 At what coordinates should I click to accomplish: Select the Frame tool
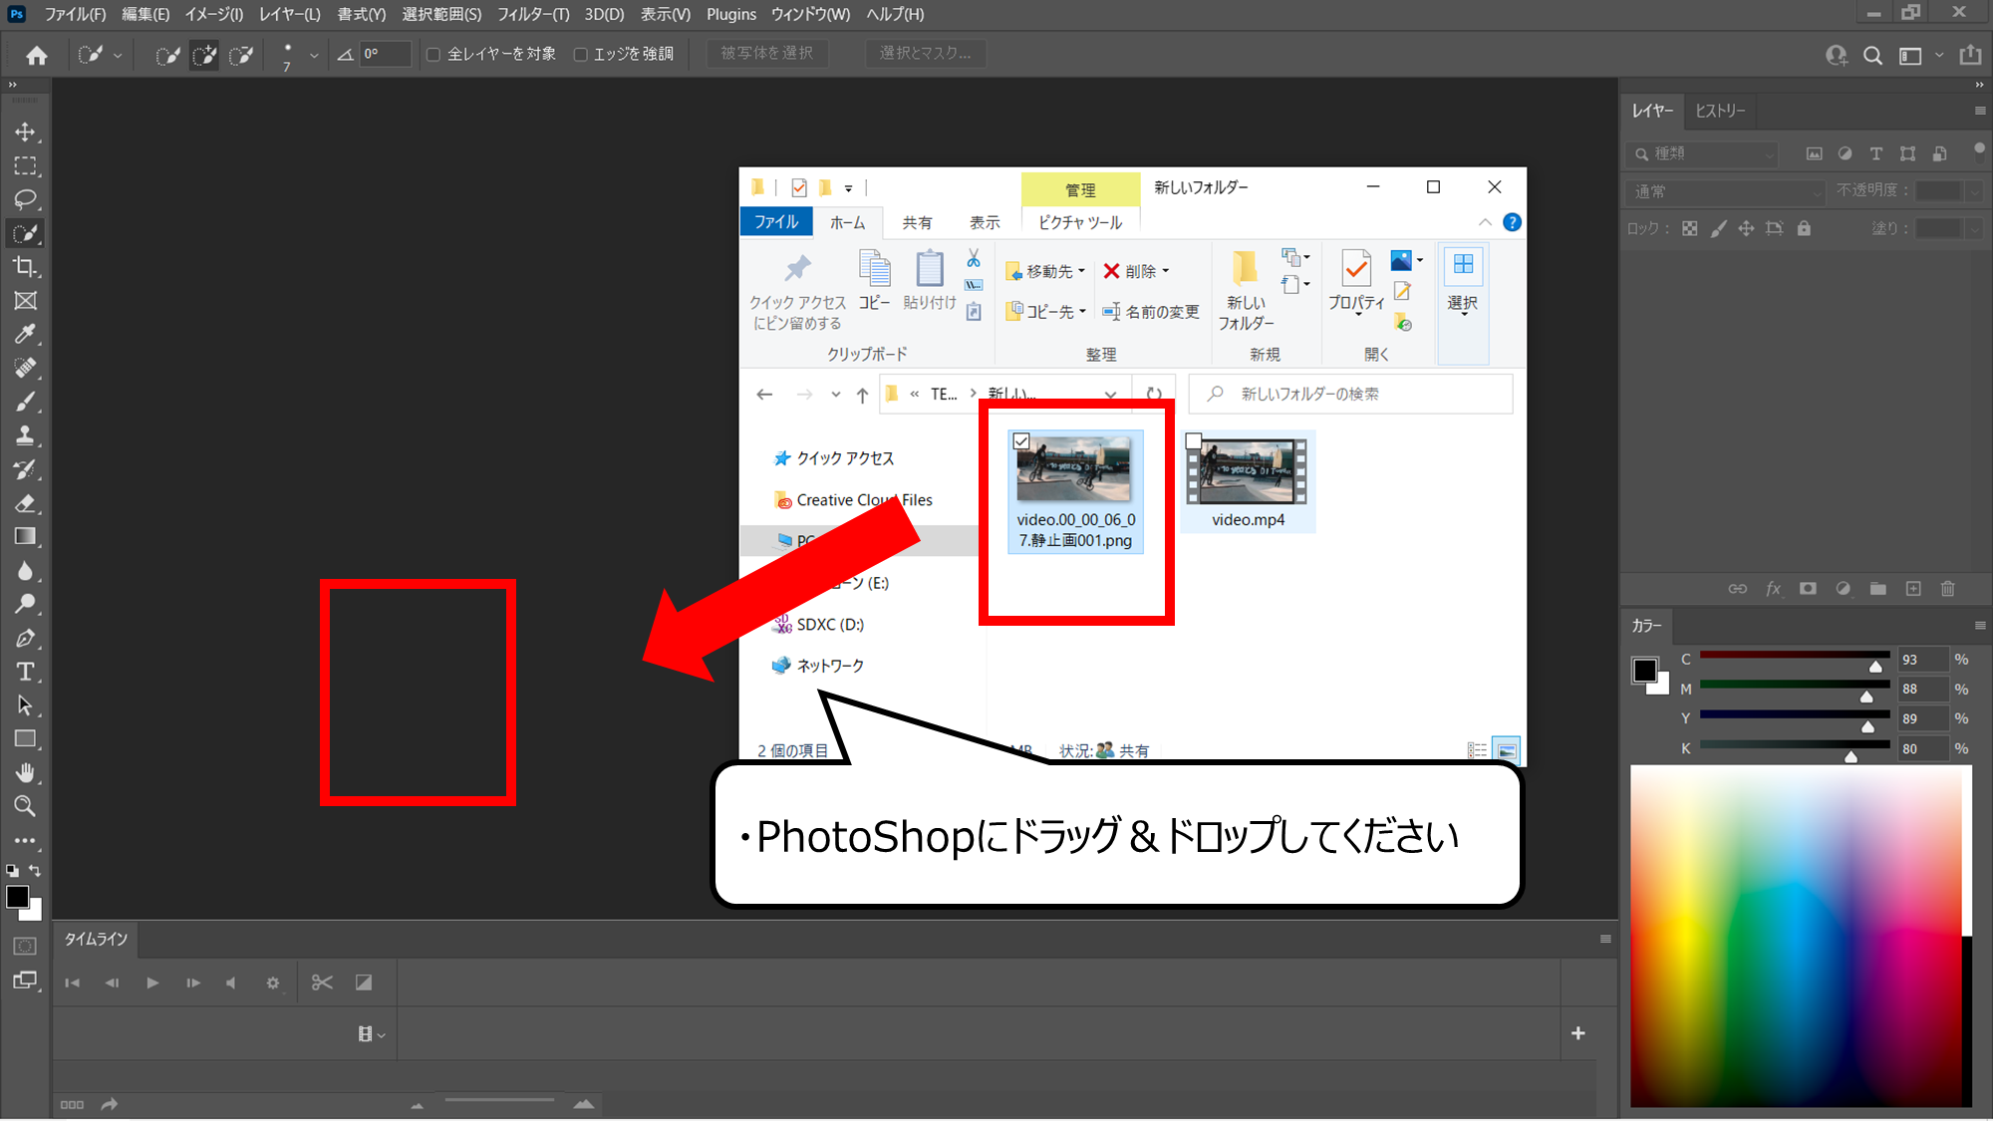(x=26, y=301)
